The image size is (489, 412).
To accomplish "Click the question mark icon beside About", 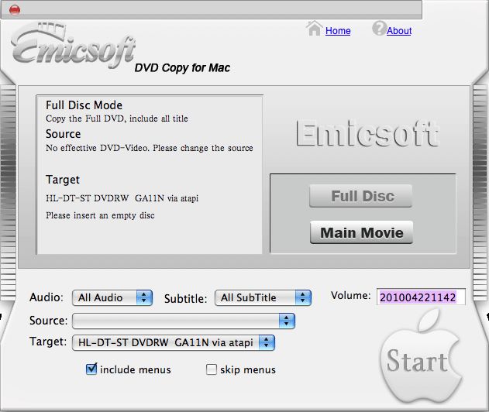I will tap(379, 29).
